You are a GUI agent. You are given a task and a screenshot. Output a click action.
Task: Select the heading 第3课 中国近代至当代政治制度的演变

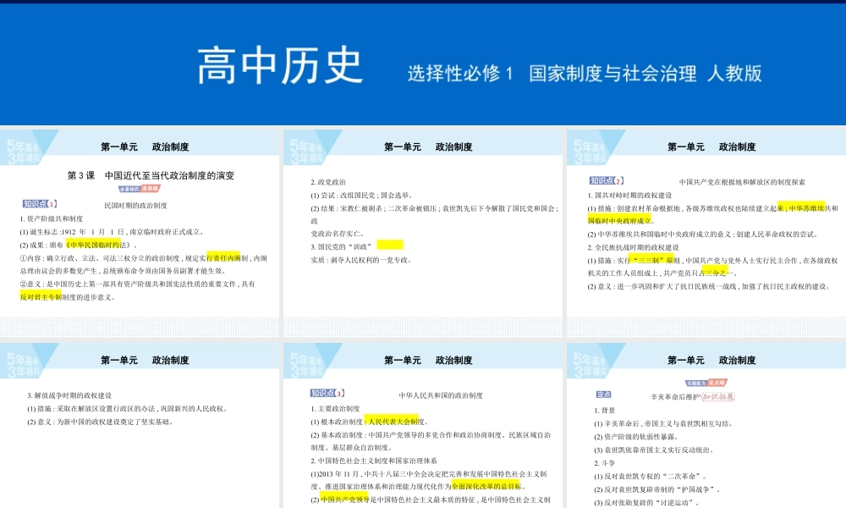coord(151,175)
